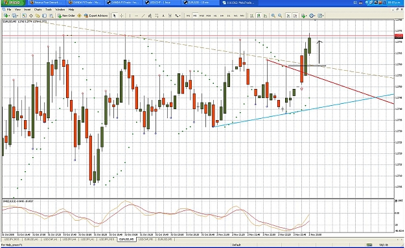The height and width of the screenshot is (248, 405).
Task: Switch to Line Chart display mode
Action: pos(265,16)
